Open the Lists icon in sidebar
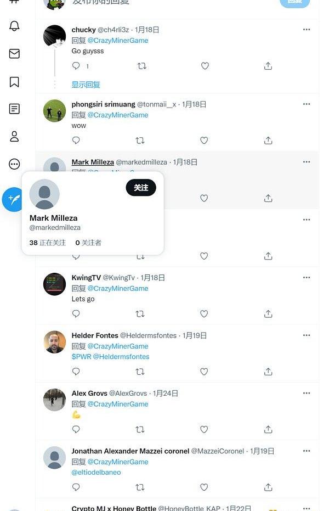 point(15,109)
